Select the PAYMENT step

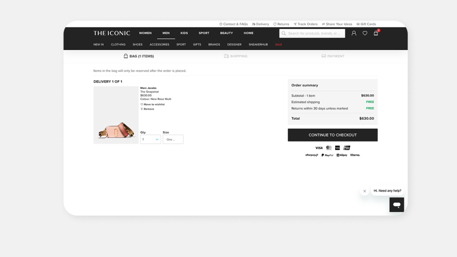point(332,56)
